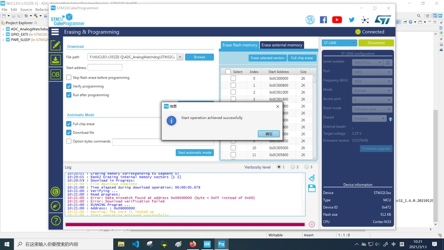Click the Windows Start button
Screen dimensions: 444x250
(x=7, y=244)
